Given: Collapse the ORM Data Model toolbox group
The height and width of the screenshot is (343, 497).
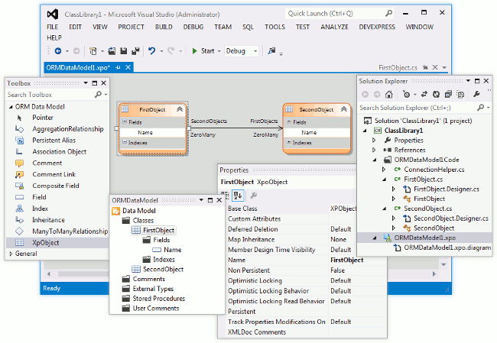Looking at the screenshot, I should (11, 107).
